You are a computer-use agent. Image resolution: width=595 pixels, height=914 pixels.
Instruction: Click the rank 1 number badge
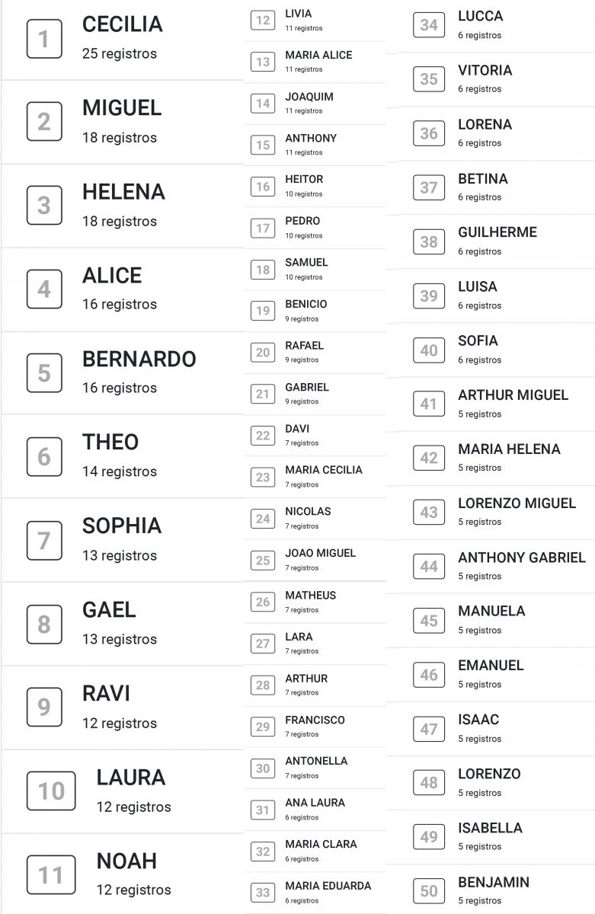pos(44,39)
